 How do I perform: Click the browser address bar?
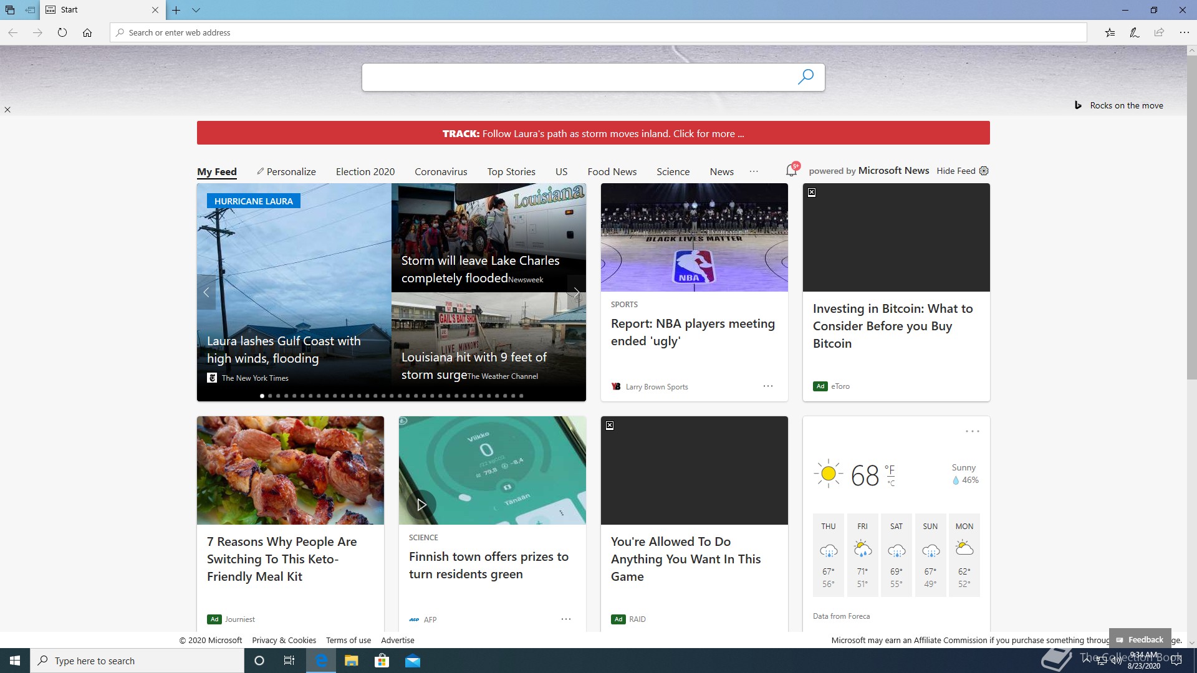pos(598,32)
